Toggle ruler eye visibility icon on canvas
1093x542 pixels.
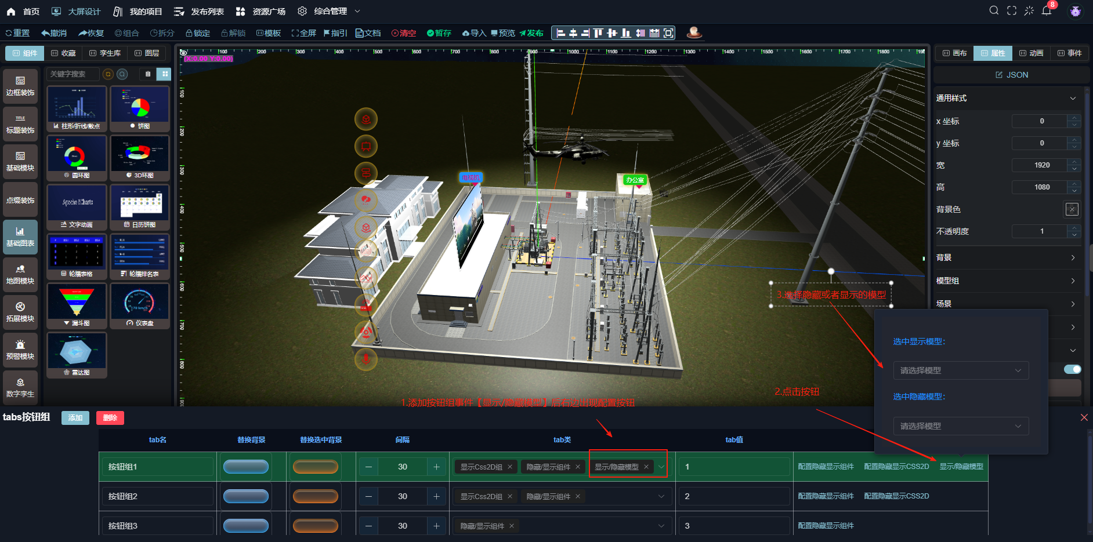(x=183, y=52)
